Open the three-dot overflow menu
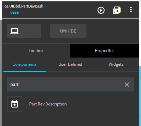Screen dimensions: 141x126 tap(131, 10)
